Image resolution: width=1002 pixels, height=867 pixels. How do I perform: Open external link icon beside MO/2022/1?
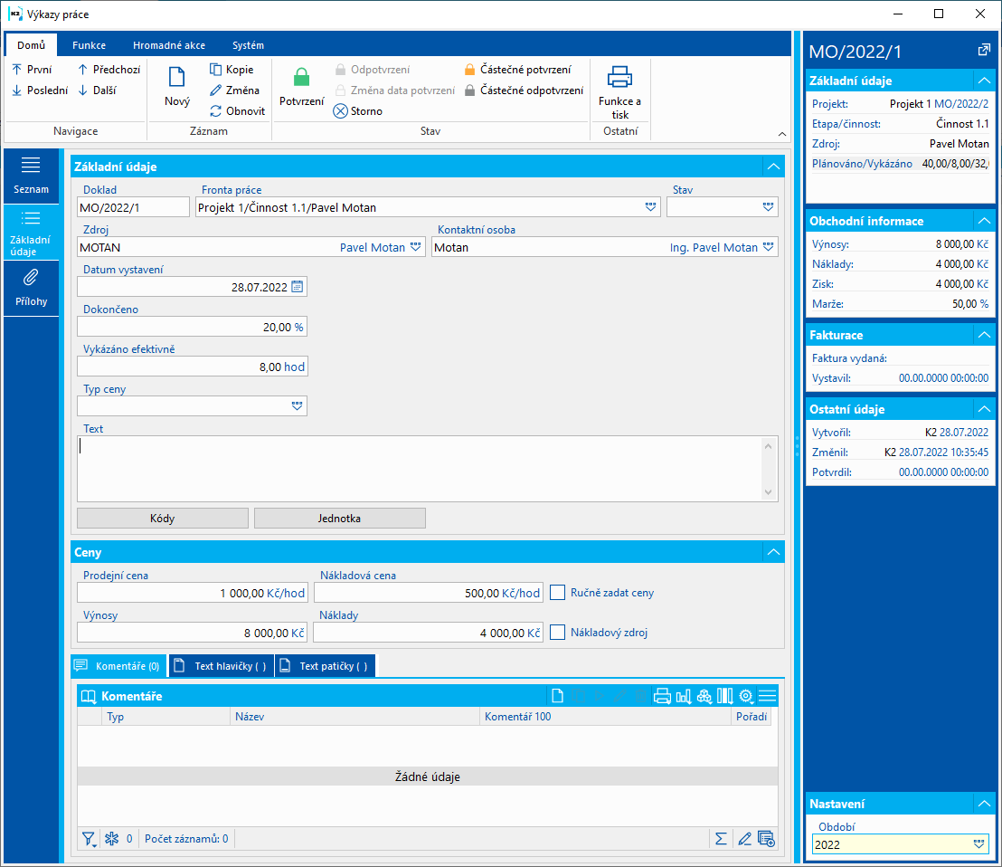tap(984, 50)
